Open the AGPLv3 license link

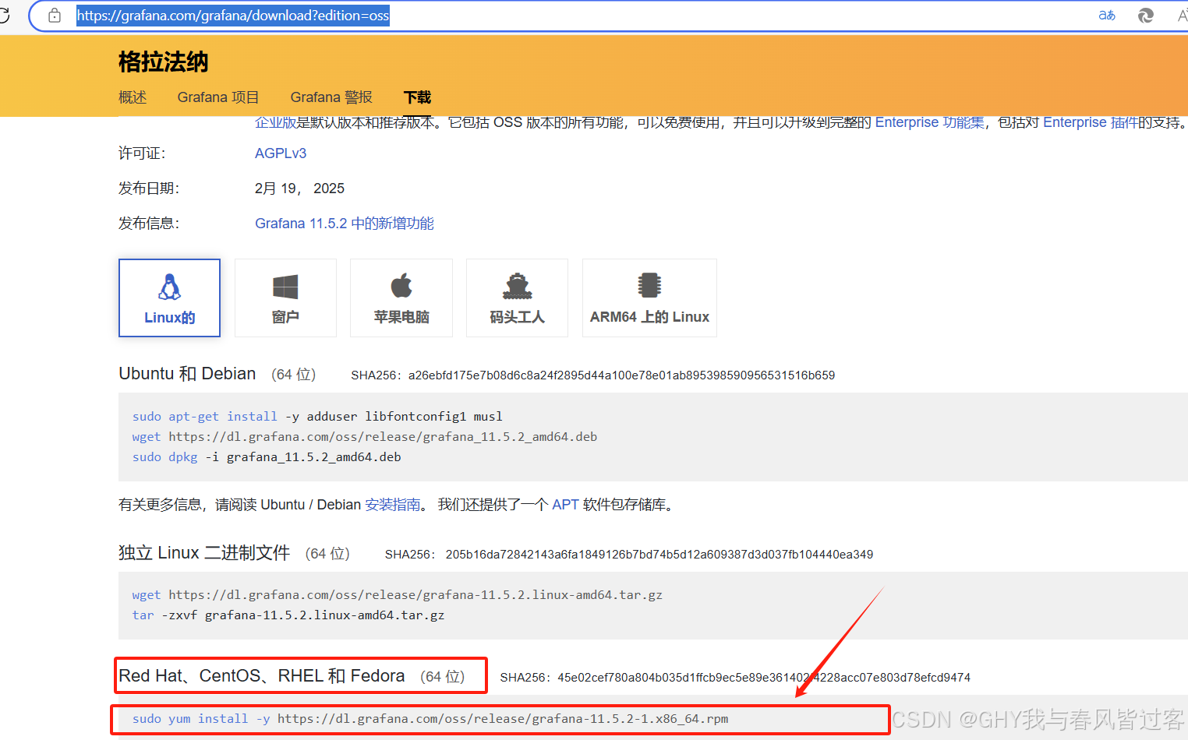pyautogui.click(x=281, y=153)
